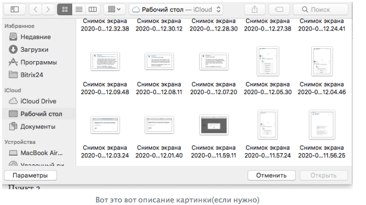Open the Bitrix24 folder in sidebar
Screen dimensions: 366x205
pos(39,75)
